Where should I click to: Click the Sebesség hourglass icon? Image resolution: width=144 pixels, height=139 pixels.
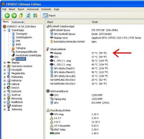[9, 109]
